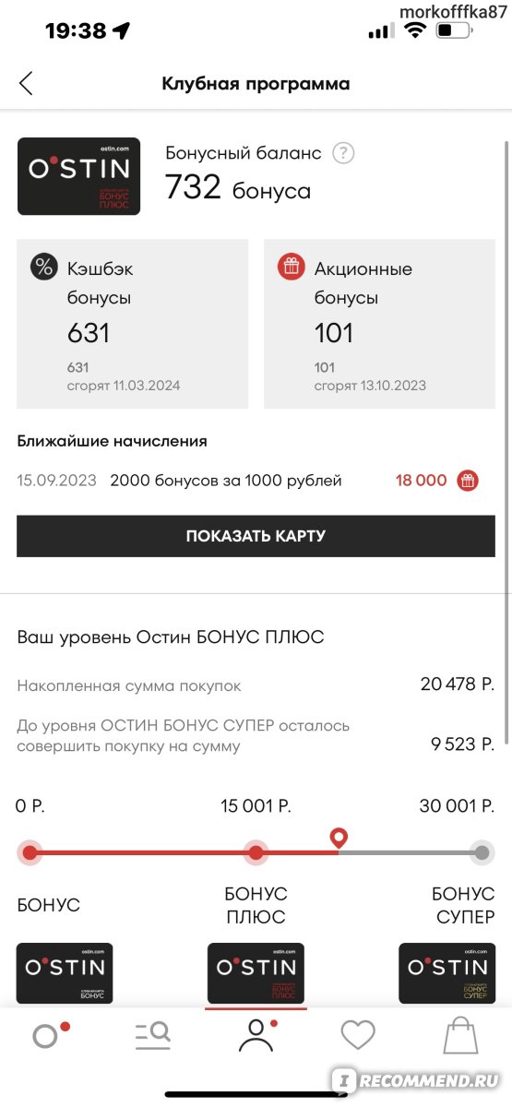This screenshot has width=512, height=1107.
Task: Open the shopping bag cart icon
Action: pyautogui.click(x=461, y=1035)
